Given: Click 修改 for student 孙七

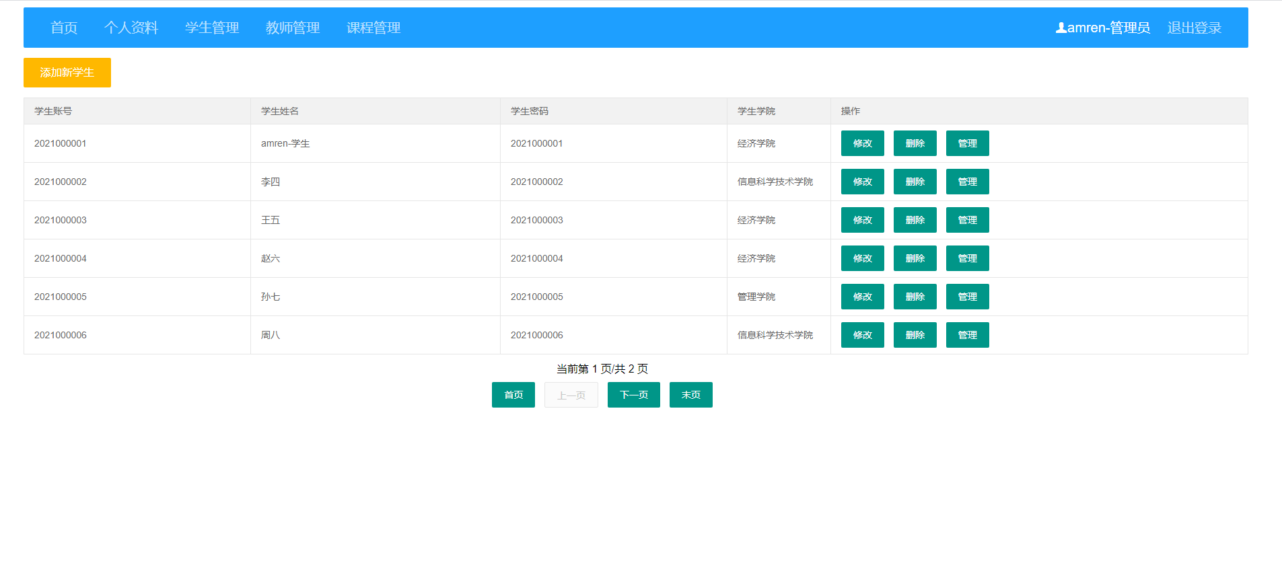Looking at the screenshot, I should click(863, 297).
